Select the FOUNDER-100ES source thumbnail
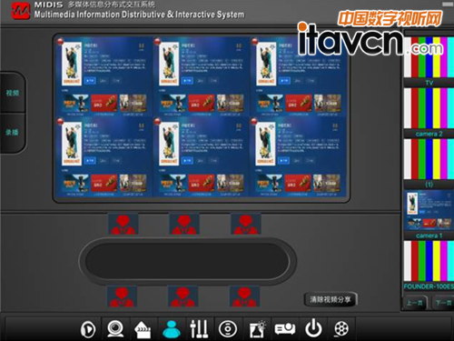Viewport: 454px width, 341px height. coord(429,261)
